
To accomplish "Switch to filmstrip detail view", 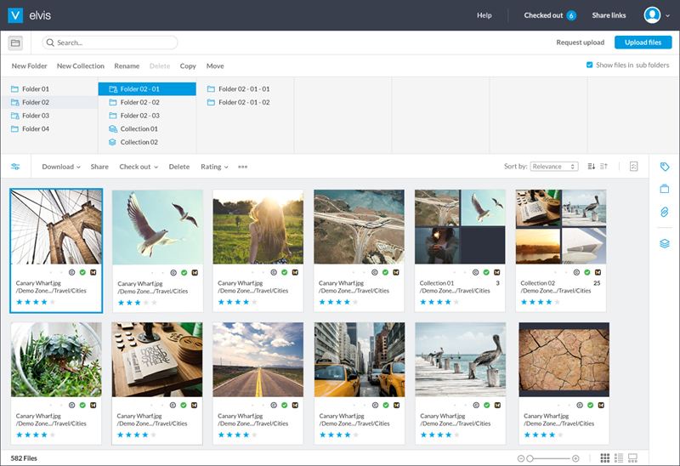I will [632, 458].
